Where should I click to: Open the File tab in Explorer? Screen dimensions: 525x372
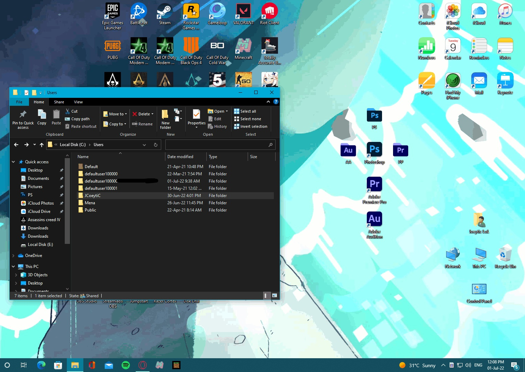tap(19, 102)
